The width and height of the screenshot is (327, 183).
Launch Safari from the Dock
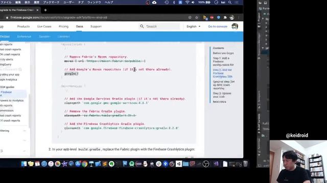[44, 164]
